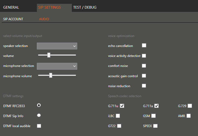Open the SIP ACCOUNT sub-tab

click(x=13, y=19)
